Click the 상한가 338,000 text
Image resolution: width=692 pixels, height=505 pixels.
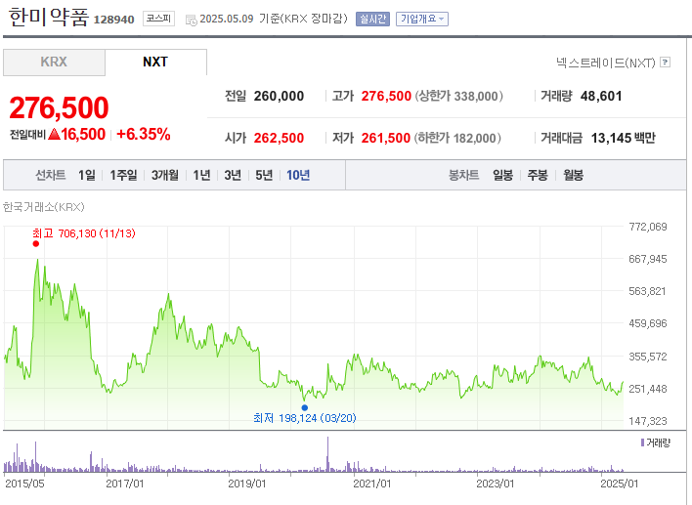(x=458, y=96)
